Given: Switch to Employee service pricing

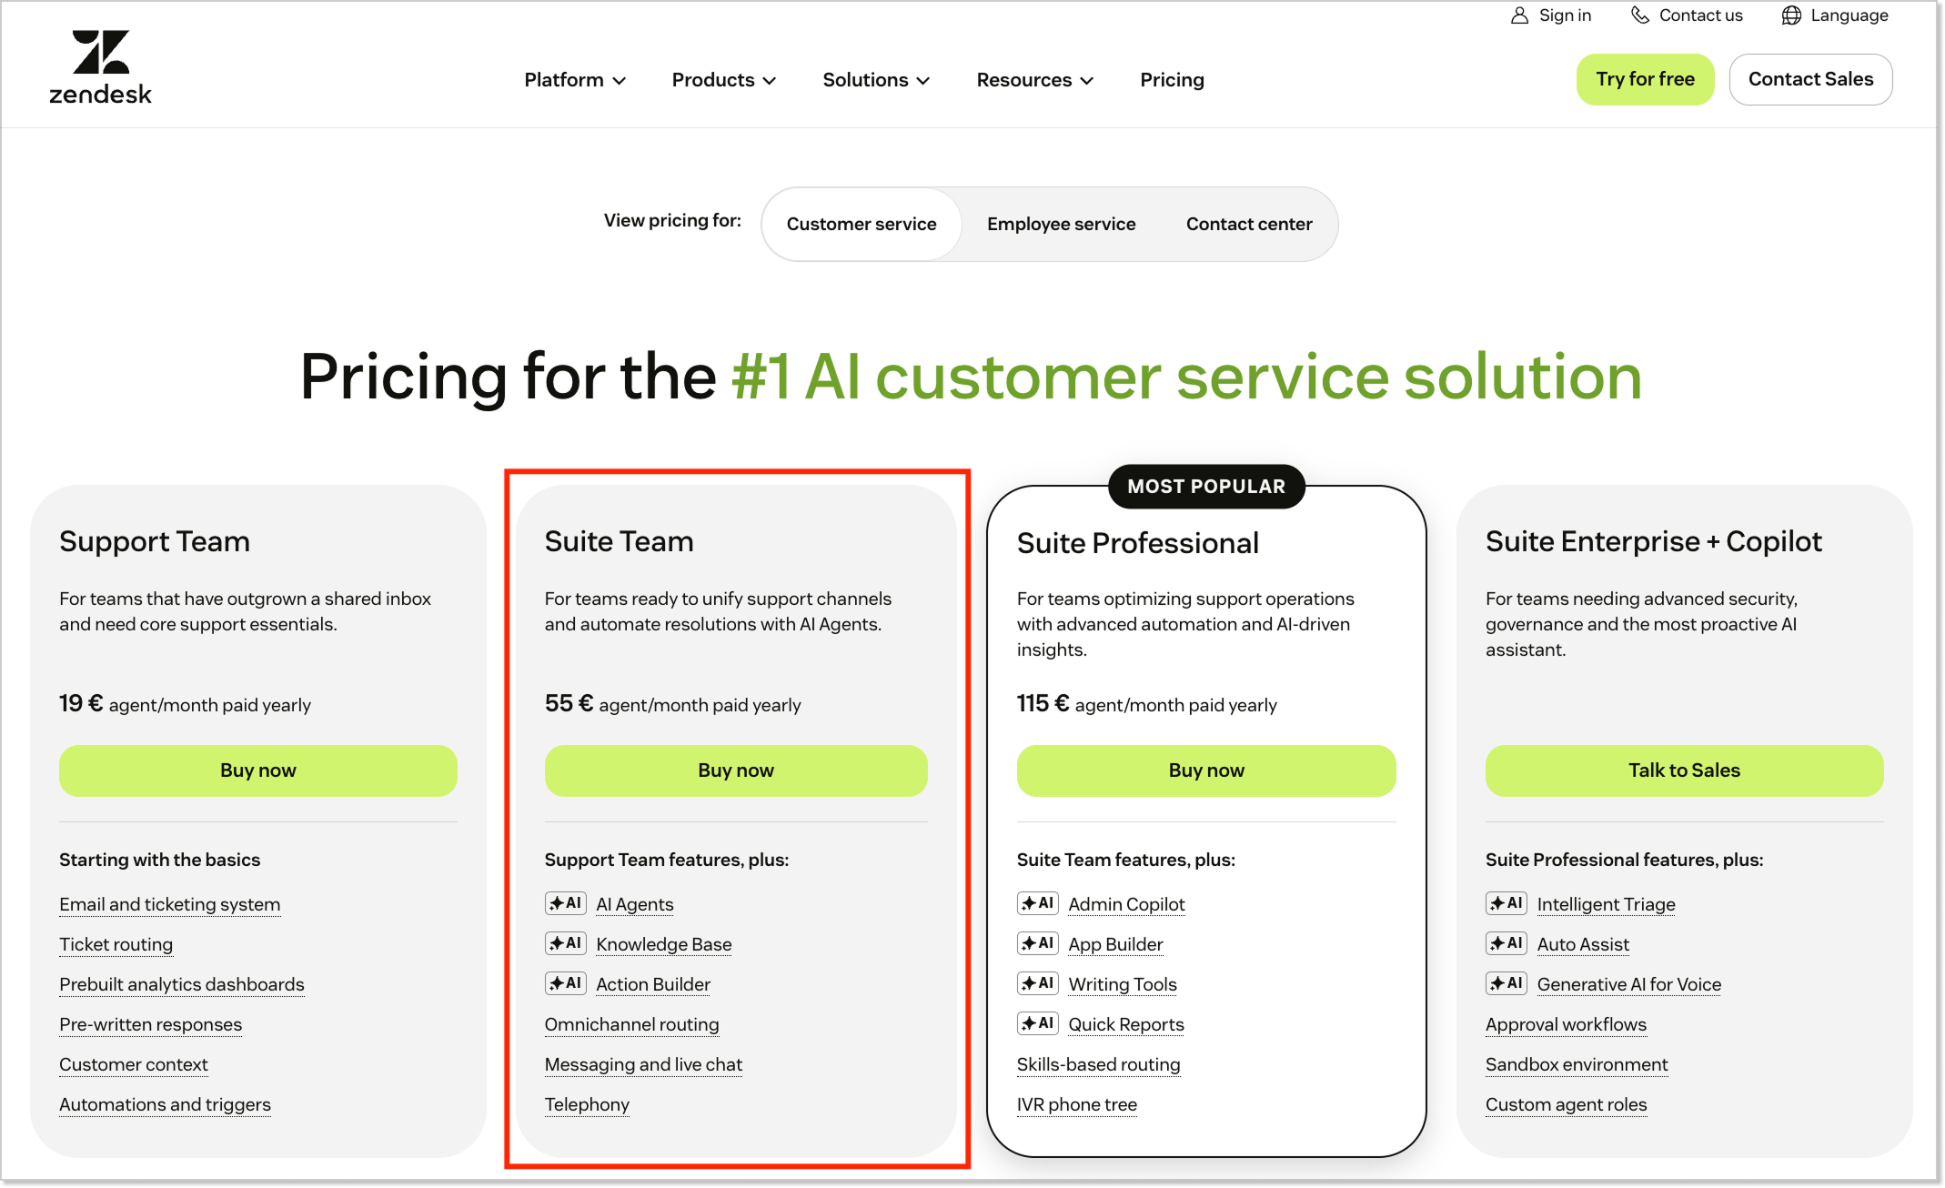Looking at the screenshot, I should [x=1061, y=224].
